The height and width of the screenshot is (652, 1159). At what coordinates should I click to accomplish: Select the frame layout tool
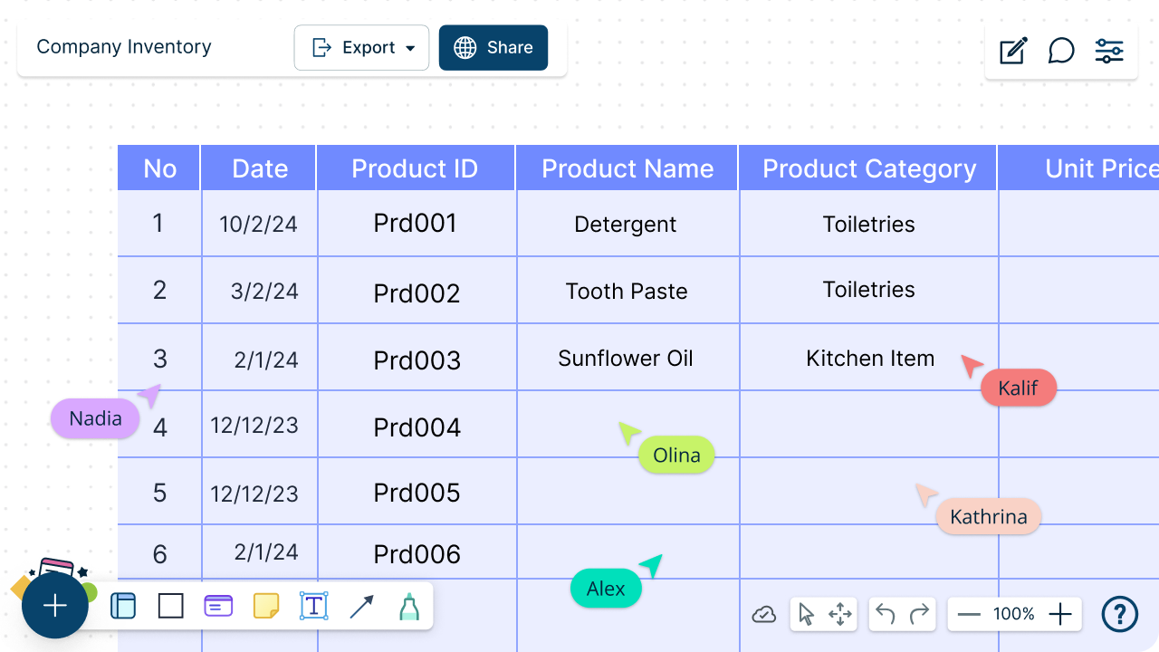point(123,606)
